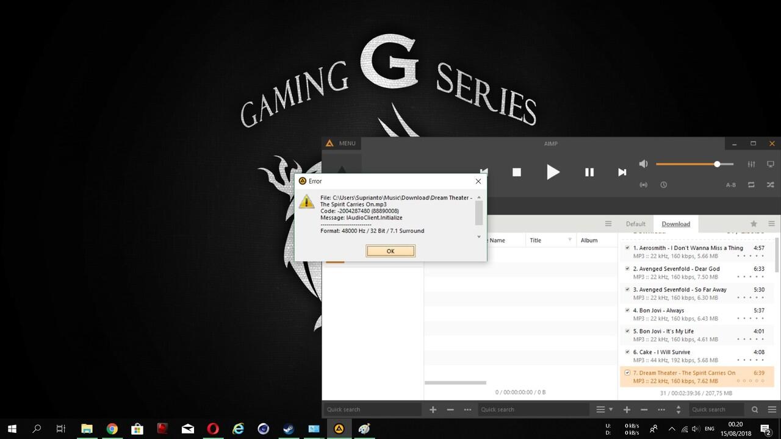The height and width of the screenshot is (439, 781).
Task: Open music library hamburger menu
Action: (x=608, y=224)
